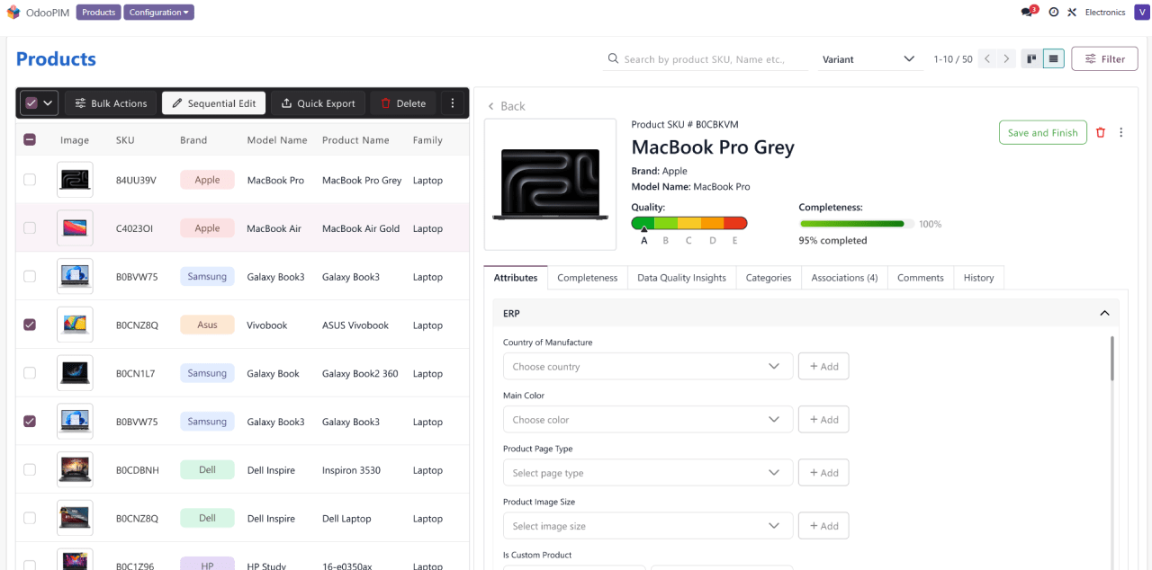Click the red trash icon beside Save and Finish
The image size is (1152, 570).
coord(1100,133)
